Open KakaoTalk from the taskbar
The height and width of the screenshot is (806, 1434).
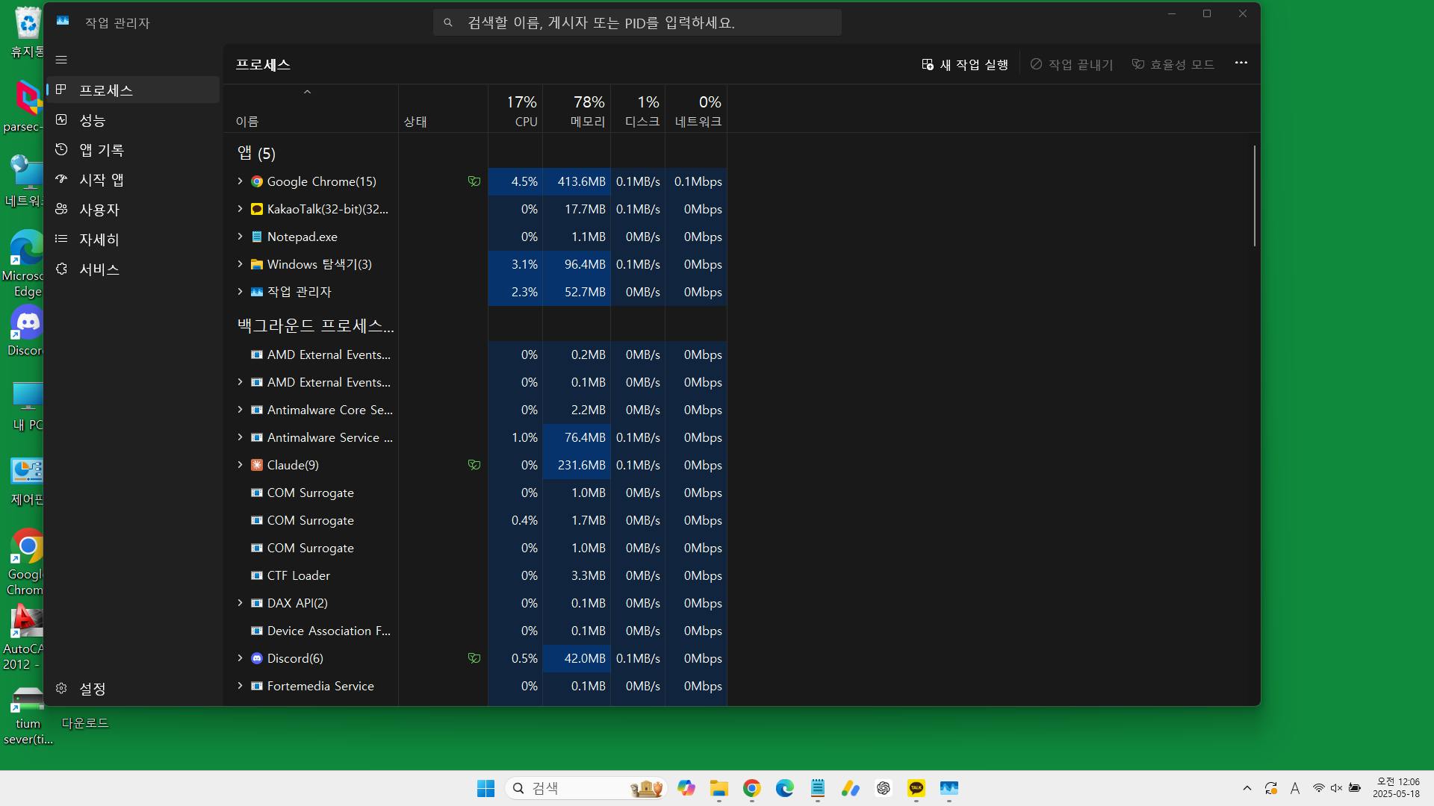tap(916, 788)
